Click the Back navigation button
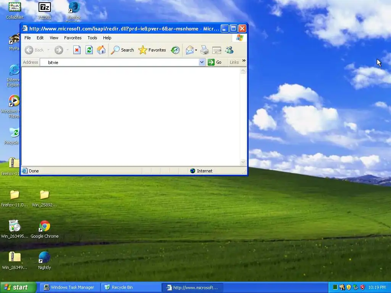This screenshot has width=391, height=293. (x=34, y=50)
